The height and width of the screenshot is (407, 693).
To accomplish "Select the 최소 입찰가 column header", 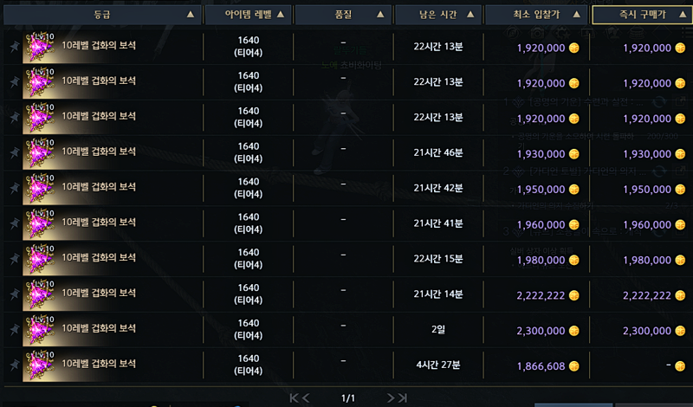I will point(536,15).
